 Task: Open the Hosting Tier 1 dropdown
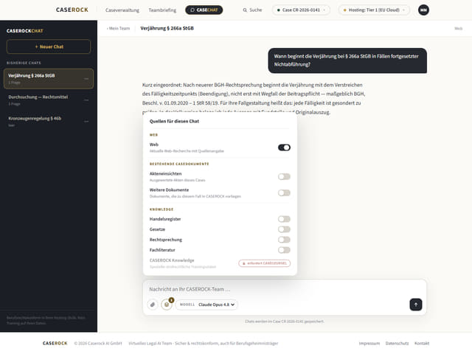tap(374, 10)
